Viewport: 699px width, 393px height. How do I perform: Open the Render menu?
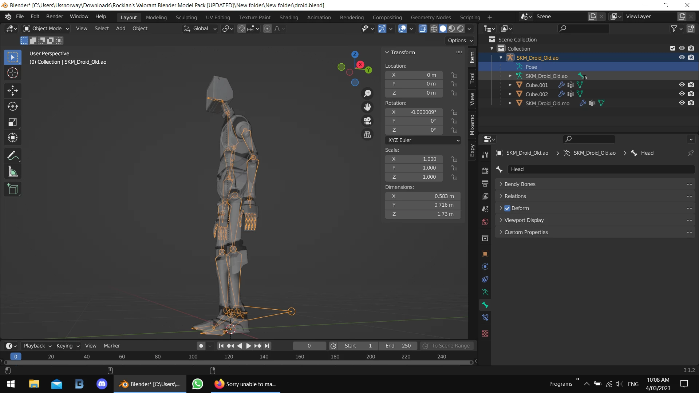pos(55,16)
